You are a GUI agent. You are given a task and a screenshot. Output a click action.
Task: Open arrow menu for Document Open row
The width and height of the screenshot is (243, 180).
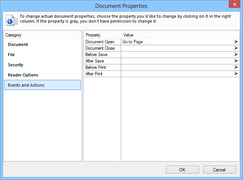(236, 41)
